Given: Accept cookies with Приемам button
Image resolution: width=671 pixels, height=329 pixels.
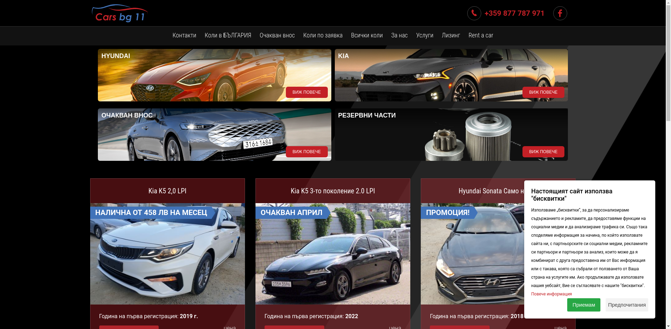Looking at the screenshot, I should pyautogui.click(x=583, y=305).
